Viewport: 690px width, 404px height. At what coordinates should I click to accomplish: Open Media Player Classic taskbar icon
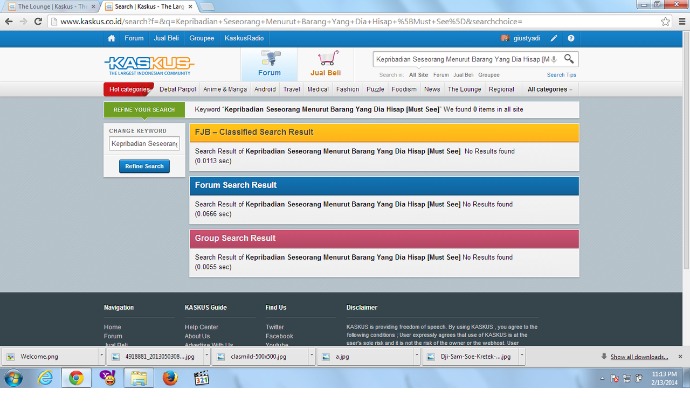click(201, 379)
